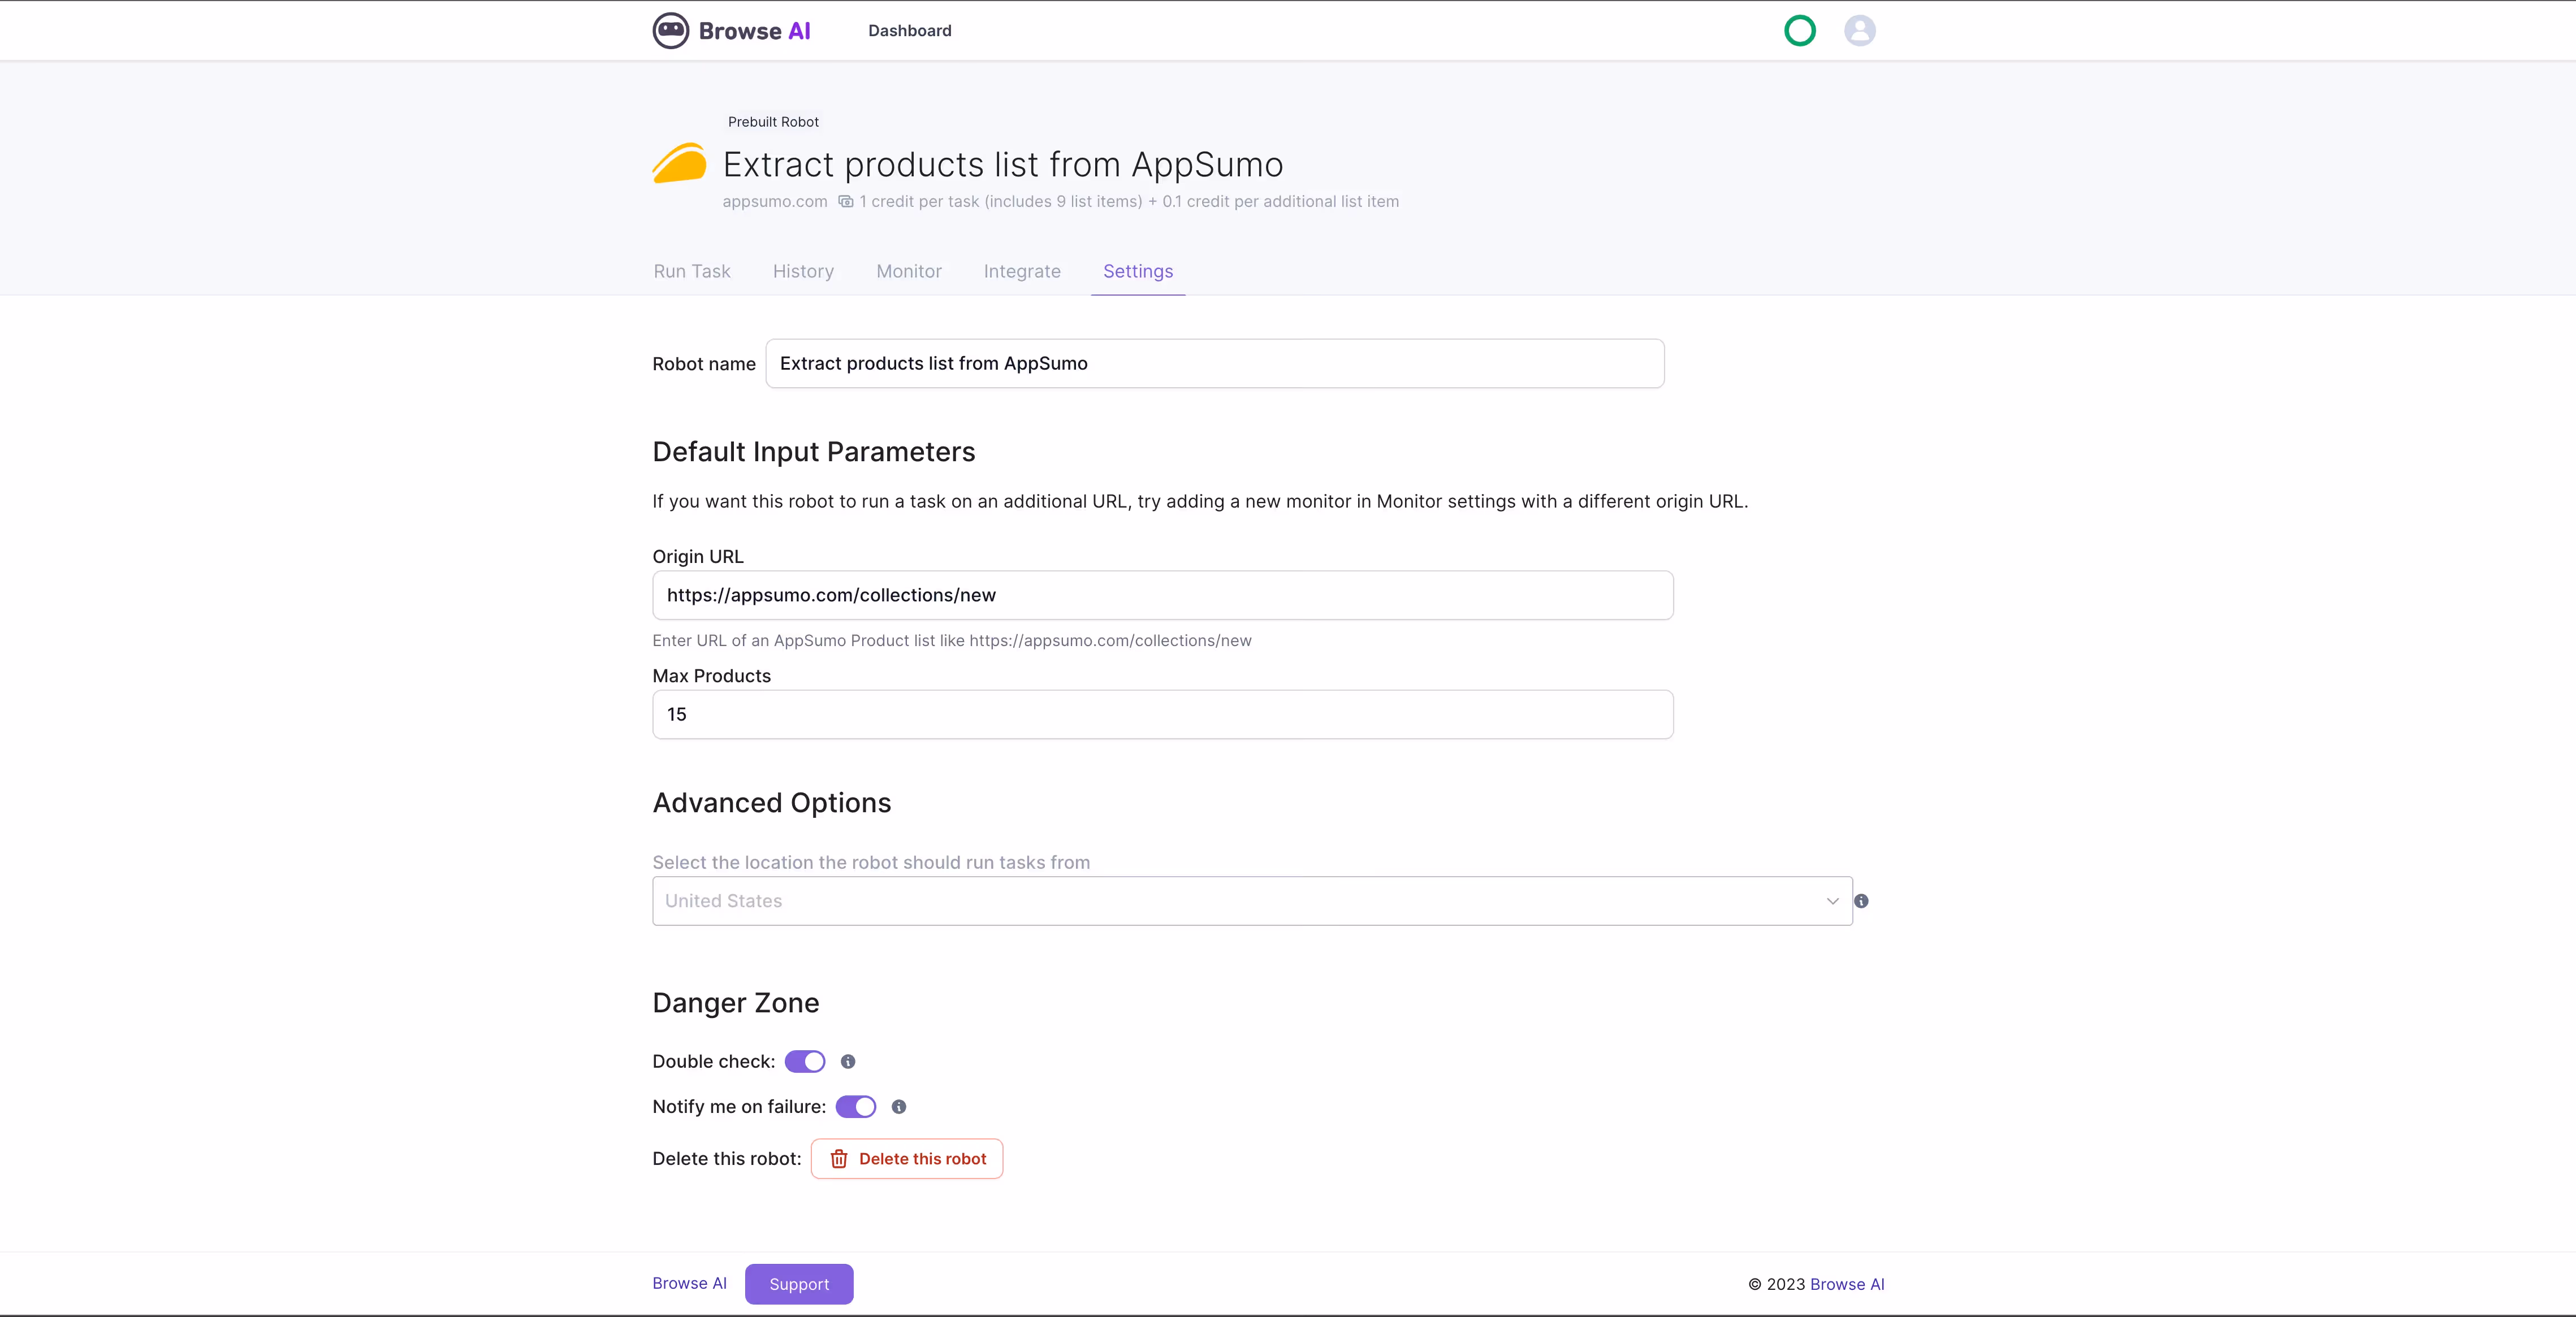Go to the Monitor tab
The width and height of the screenshot is (2576, 1317).
tap(909, 271)
